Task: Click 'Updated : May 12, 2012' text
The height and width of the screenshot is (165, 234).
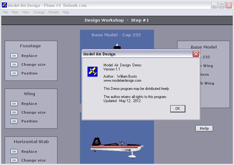Action: pyautogui.click(x=122, y=101)
